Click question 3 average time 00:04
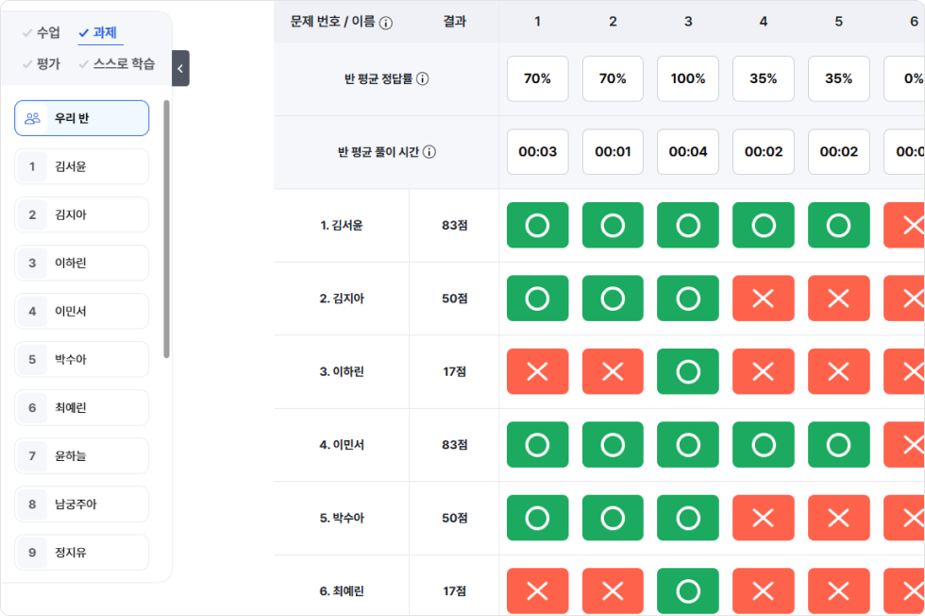This screenshot has height=616, width=925. pos(688,152)
